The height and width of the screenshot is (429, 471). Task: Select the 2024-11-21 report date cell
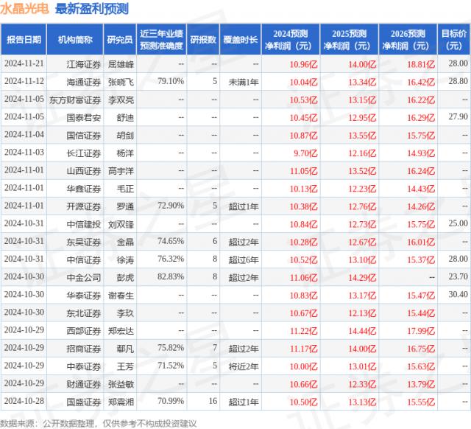coord(24,64)
